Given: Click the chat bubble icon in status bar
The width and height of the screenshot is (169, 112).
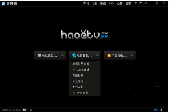Looking at the screenshot, I should (x=24, y=110).
